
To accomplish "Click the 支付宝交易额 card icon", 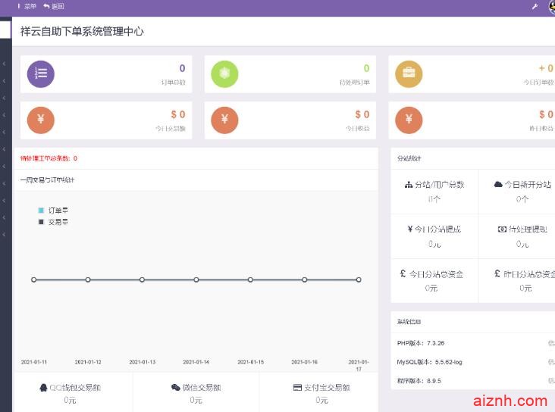I will point(298,388).
